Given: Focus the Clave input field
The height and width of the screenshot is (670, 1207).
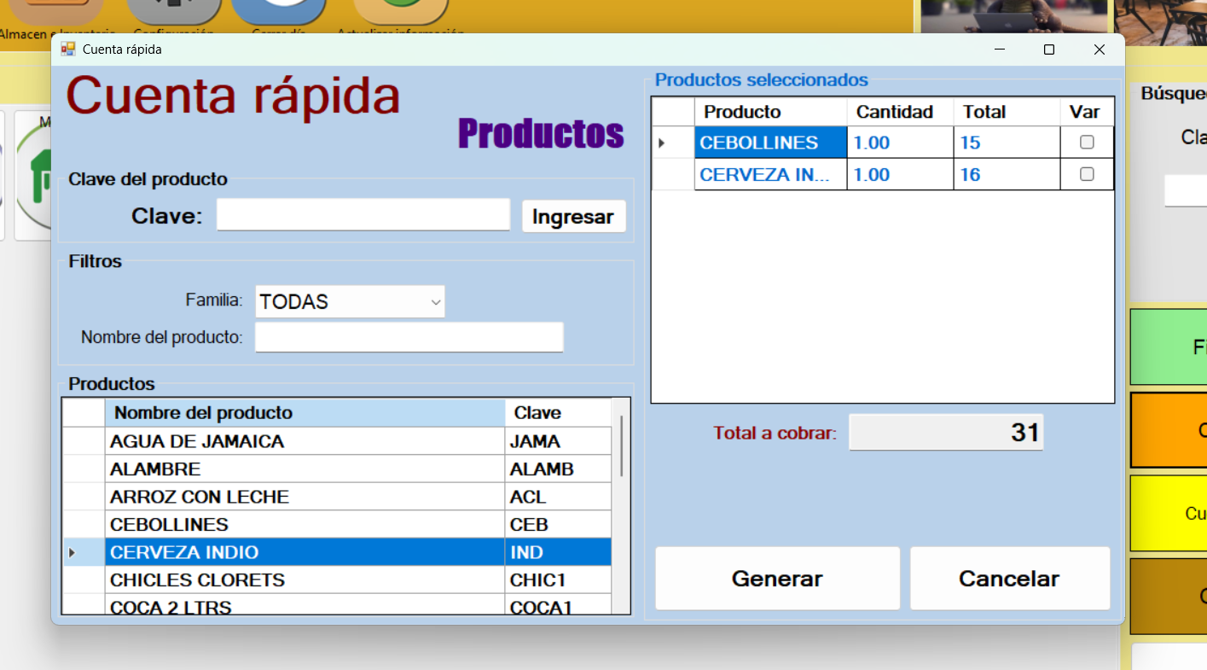Looking at the screenshot, I should click(363, 215).
